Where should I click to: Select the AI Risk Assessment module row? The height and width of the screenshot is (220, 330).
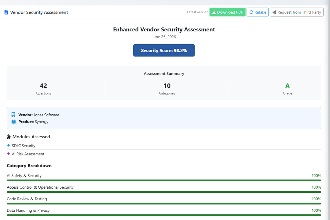point(164,154)
